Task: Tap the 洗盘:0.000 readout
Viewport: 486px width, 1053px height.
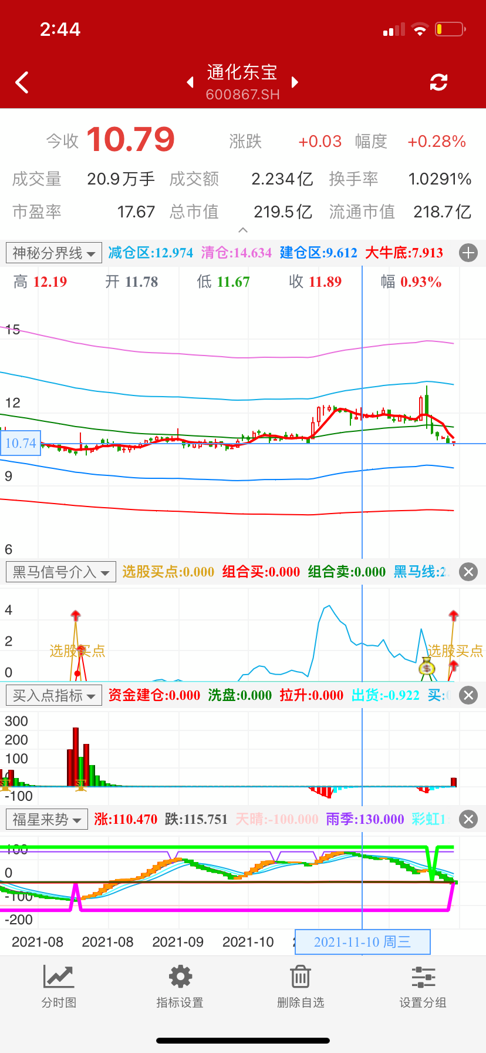Action: 240,695
